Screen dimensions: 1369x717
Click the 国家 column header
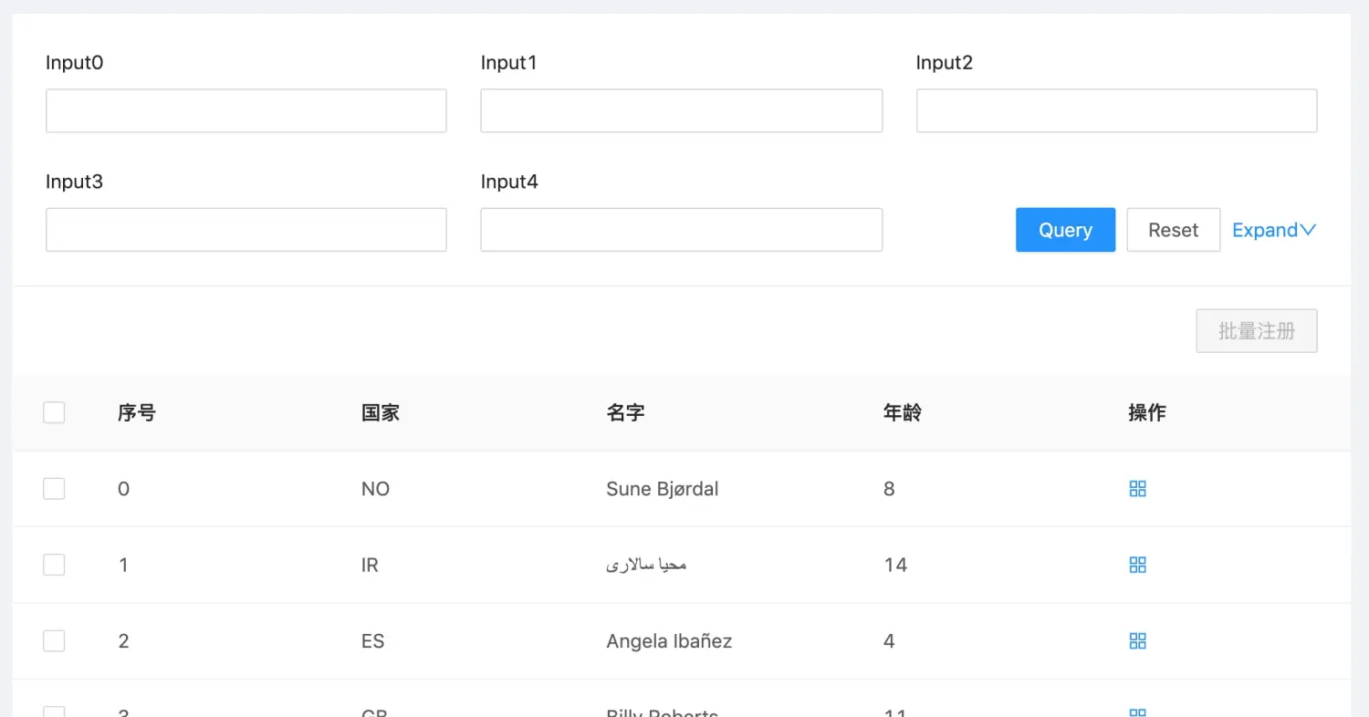pos(381,413)
